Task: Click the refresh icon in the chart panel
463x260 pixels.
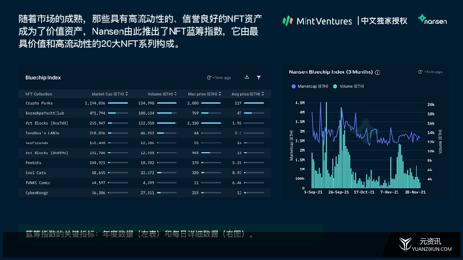Action: [x=420, y=72]
